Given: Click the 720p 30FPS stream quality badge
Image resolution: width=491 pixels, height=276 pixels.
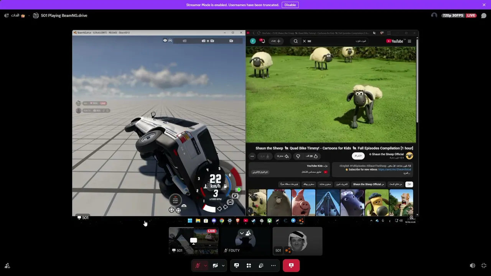Looking at the screenshot, I should (x=453, y=16).
